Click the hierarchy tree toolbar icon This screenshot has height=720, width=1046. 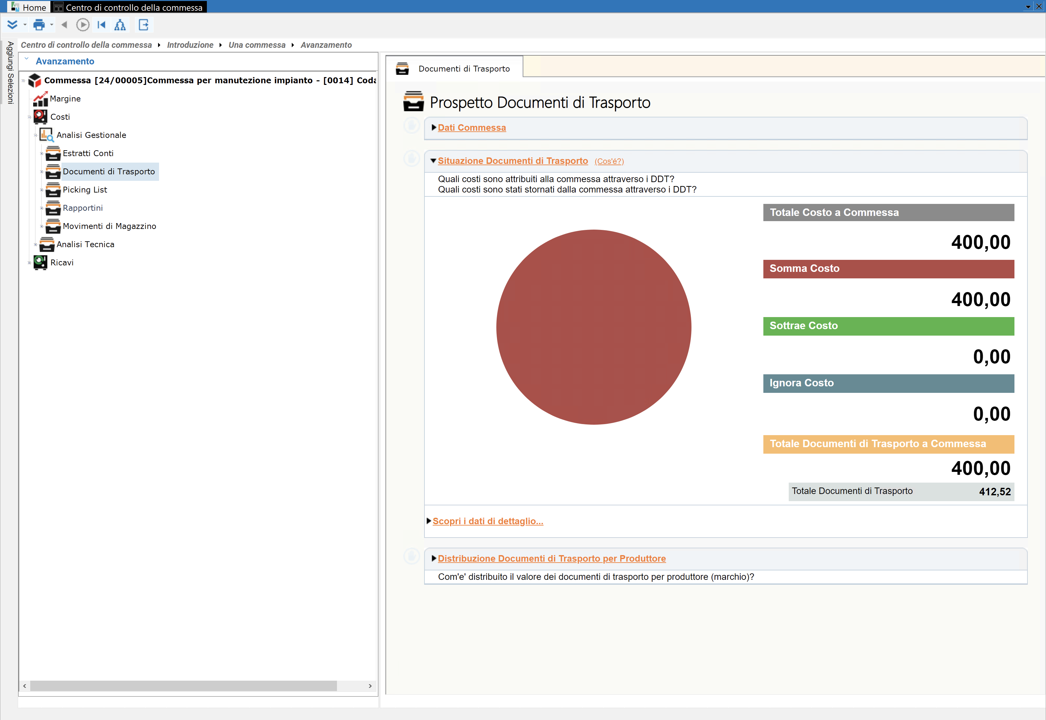pos(120,25)
